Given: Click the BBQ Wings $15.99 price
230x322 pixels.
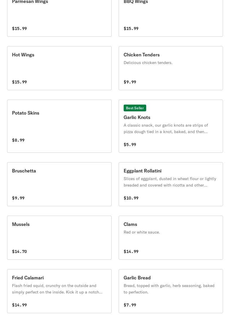Looking at the screenshot, I should (x=131, y=28).
